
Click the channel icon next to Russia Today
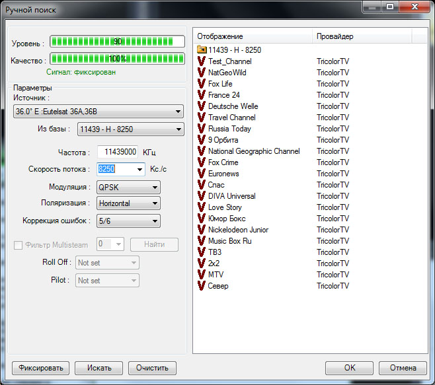point(202,129)
